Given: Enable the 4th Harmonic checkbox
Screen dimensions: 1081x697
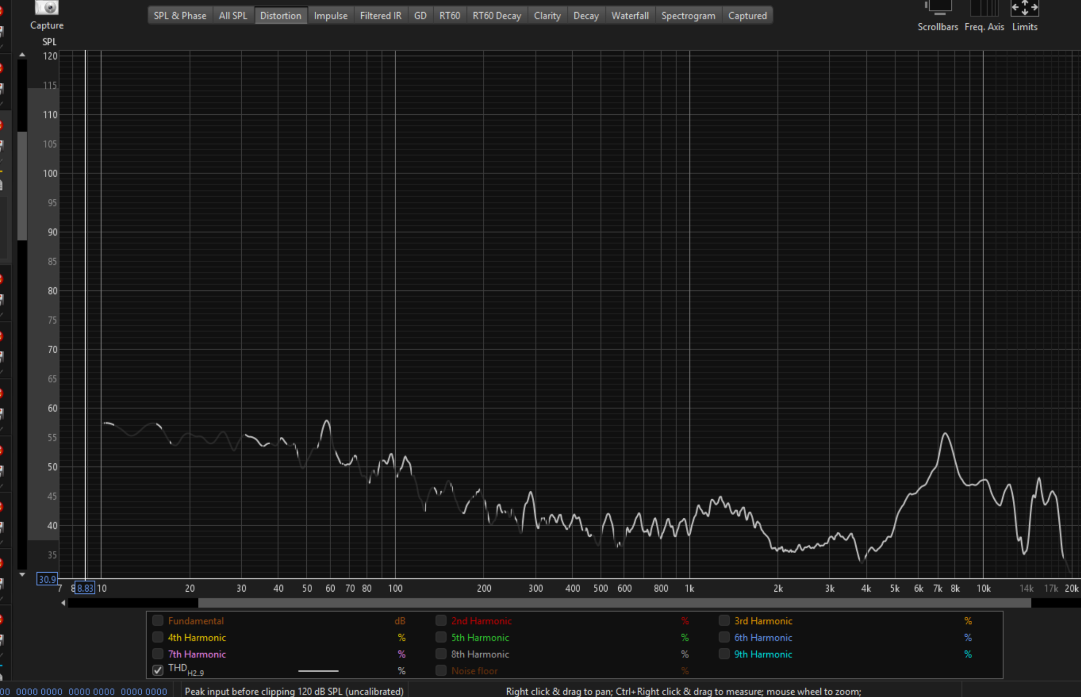Looking at the screenshot, I should [158, 637].
